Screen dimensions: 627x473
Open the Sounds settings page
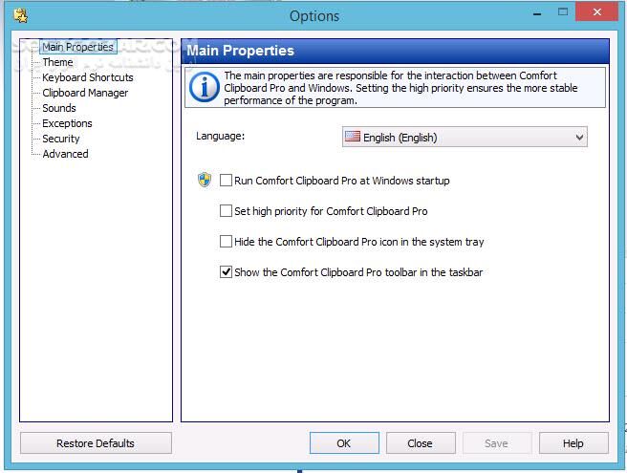coord(59,108)
